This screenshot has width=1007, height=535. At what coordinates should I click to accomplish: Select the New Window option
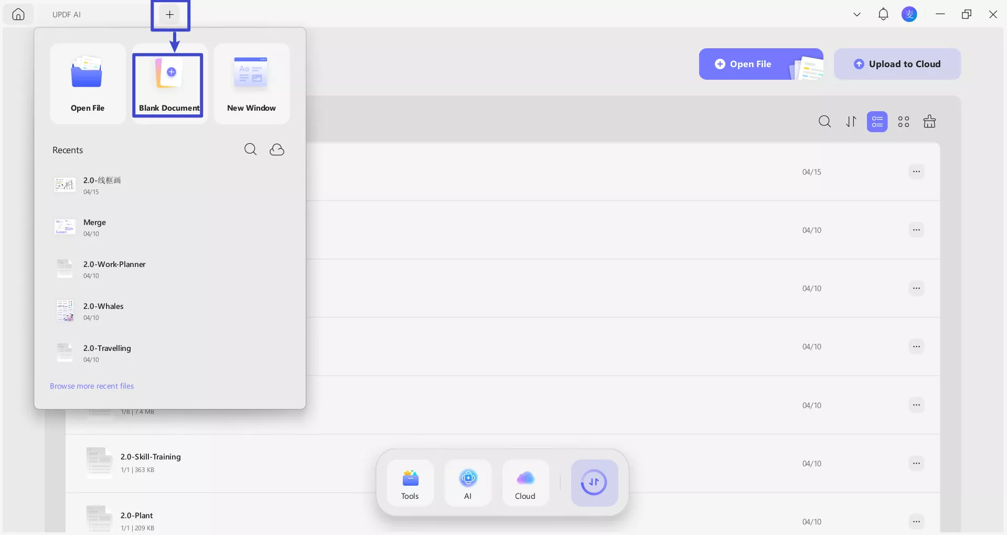coord(252,84)
